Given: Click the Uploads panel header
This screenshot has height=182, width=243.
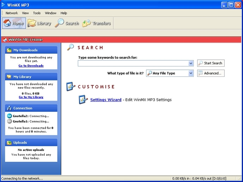Looking at the screenshot, I should [31, 143].
